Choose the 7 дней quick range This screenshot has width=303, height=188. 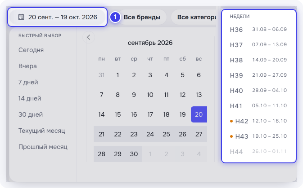pos(28,82)
